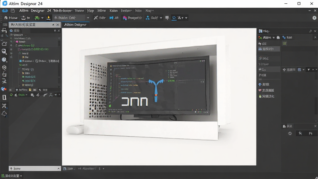Click the monitor image in main canvas

click(x=158, y=85)
